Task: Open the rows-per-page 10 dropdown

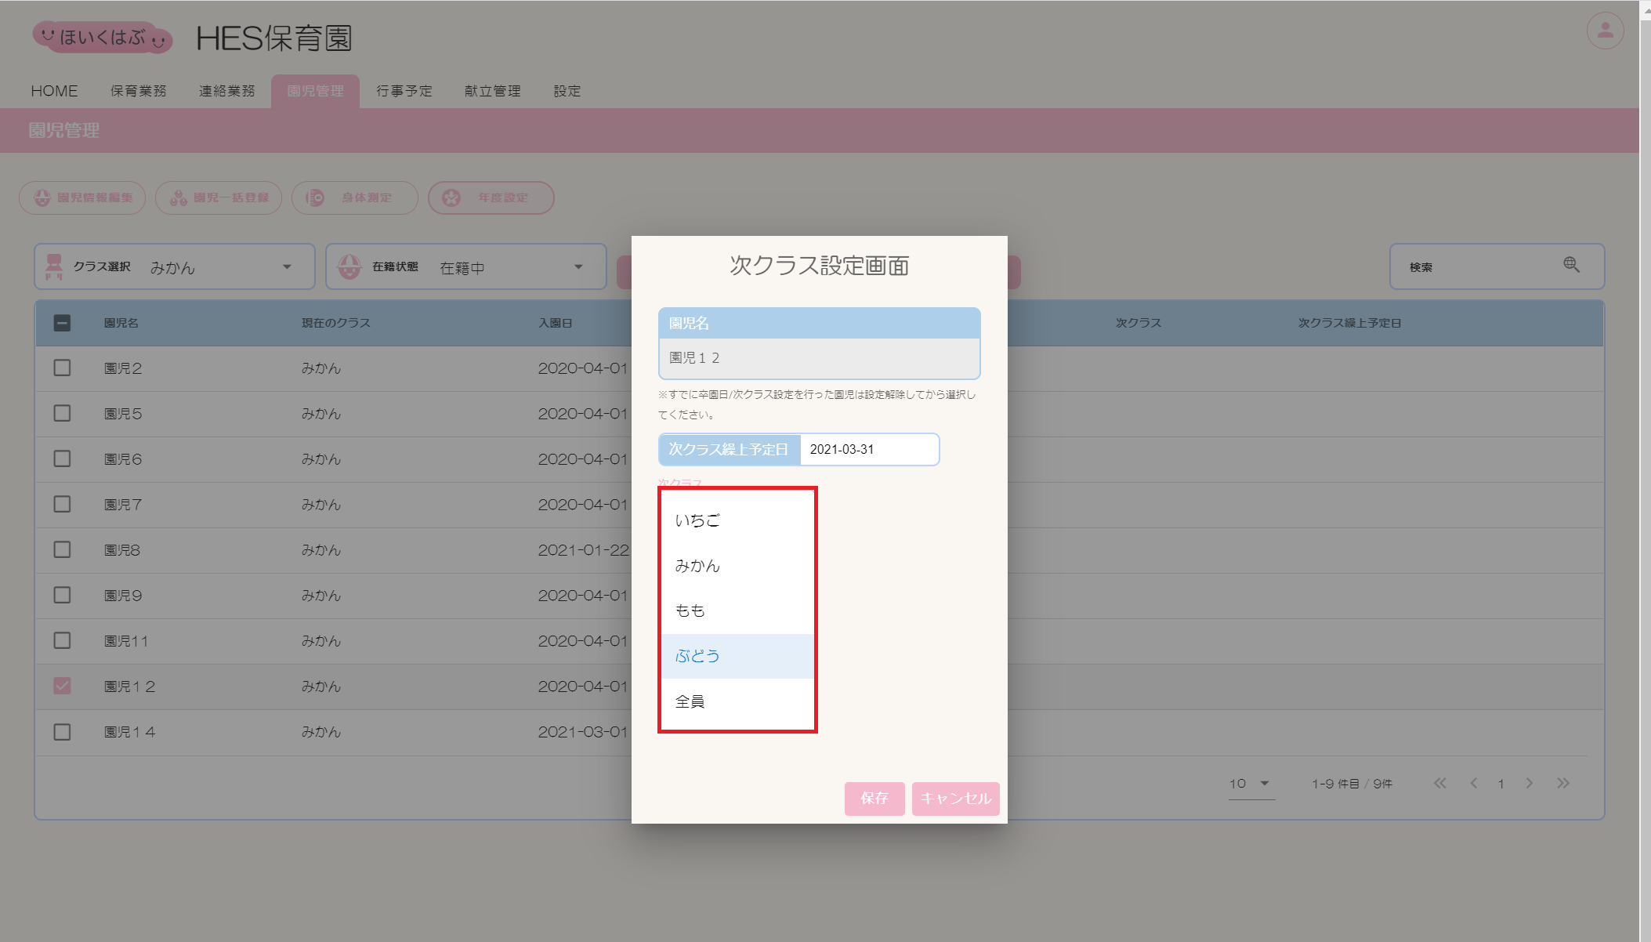Action: click(x=1251, y=783)
